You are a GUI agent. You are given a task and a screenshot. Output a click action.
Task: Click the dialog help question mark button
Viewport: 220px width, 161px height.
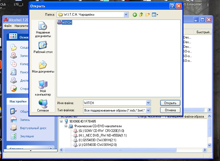[172, 6]
